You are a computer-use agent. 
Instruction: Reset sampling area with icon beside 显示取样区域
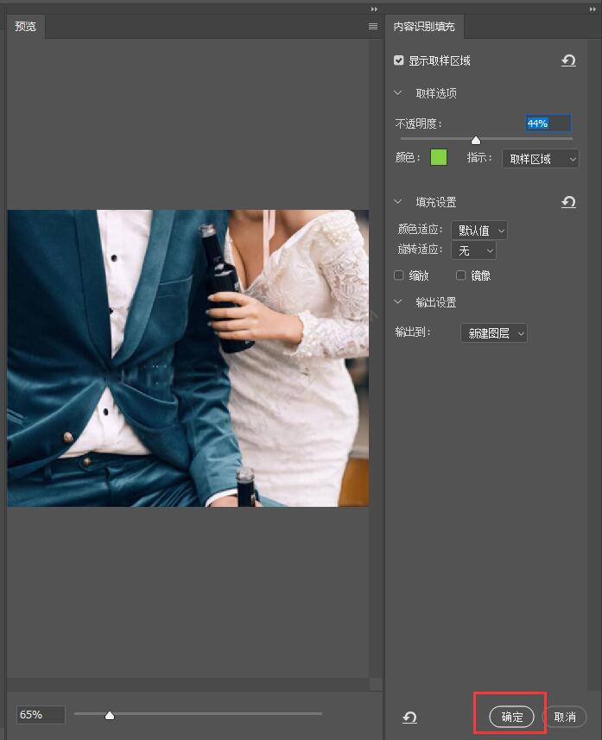(568, 60)
